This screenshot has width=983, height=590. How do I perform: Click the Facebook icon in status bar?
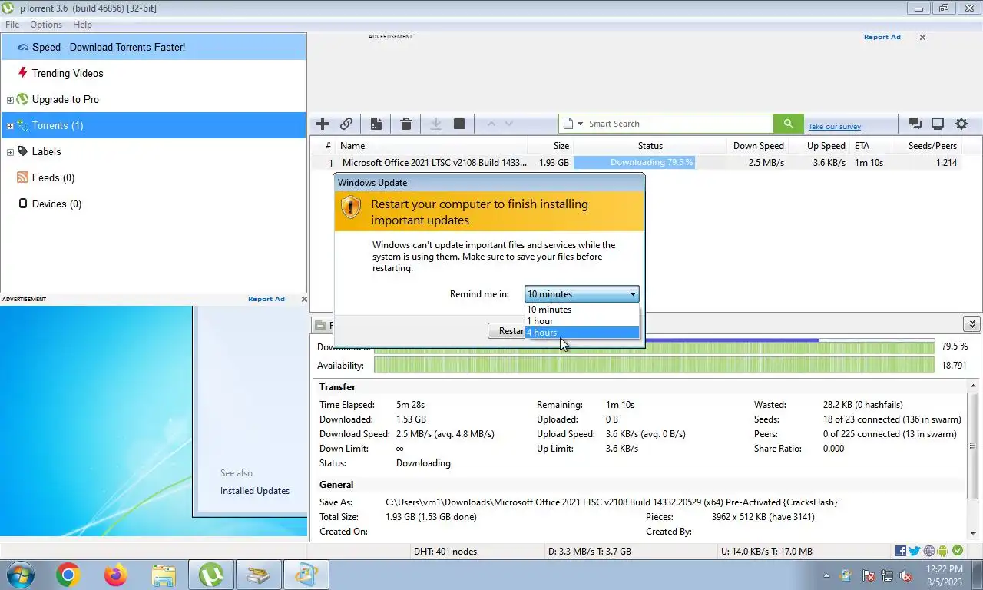(901, 551)
